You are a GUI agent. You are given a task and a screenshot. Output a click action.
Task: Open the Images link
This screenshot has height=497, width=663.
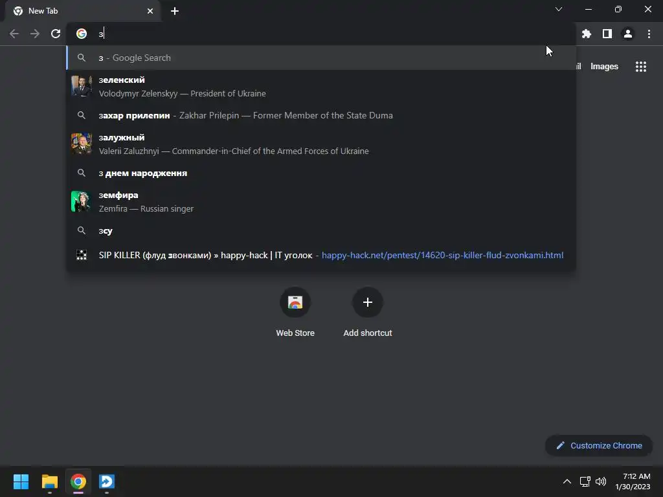(604, 67)
